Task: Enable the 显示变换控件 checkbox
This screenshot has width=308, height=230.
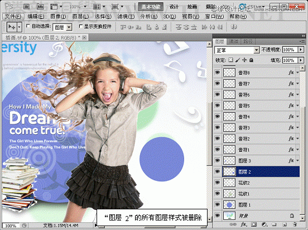Action: pyautogui.click(x=80, y=26)
